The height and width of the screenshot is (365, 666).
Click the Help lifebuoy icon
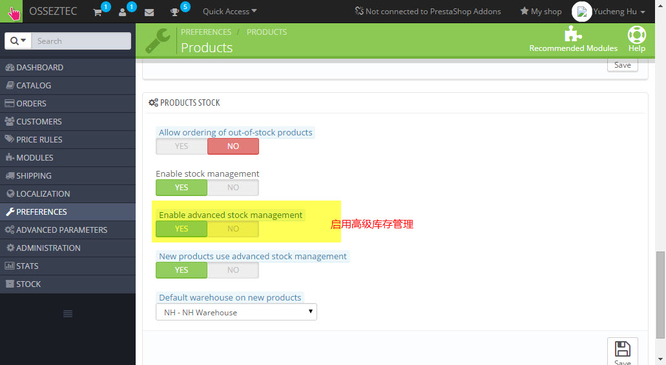click(636, 35)
